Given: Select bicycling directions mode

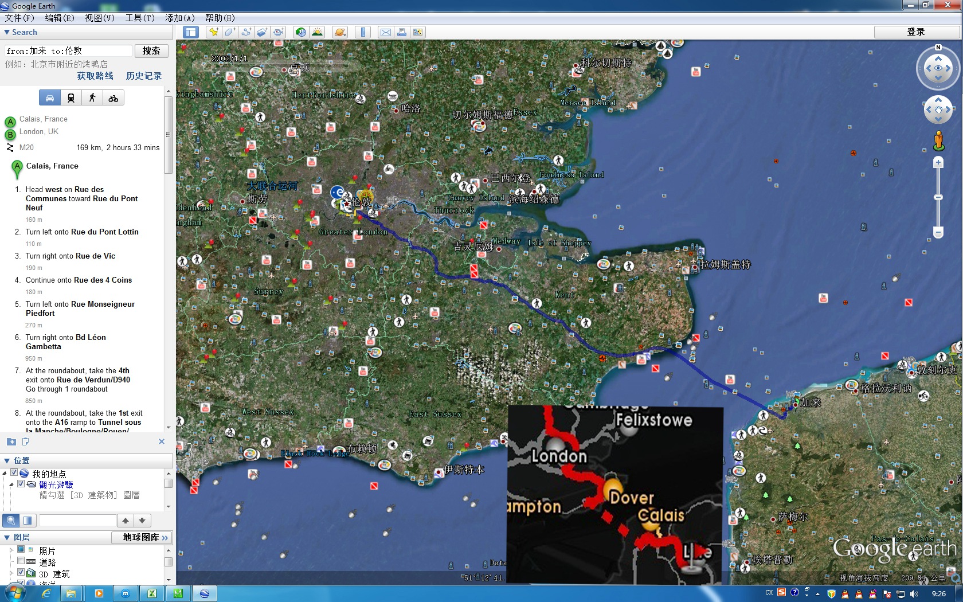Looking at the screenshot, I should [113, 98].
